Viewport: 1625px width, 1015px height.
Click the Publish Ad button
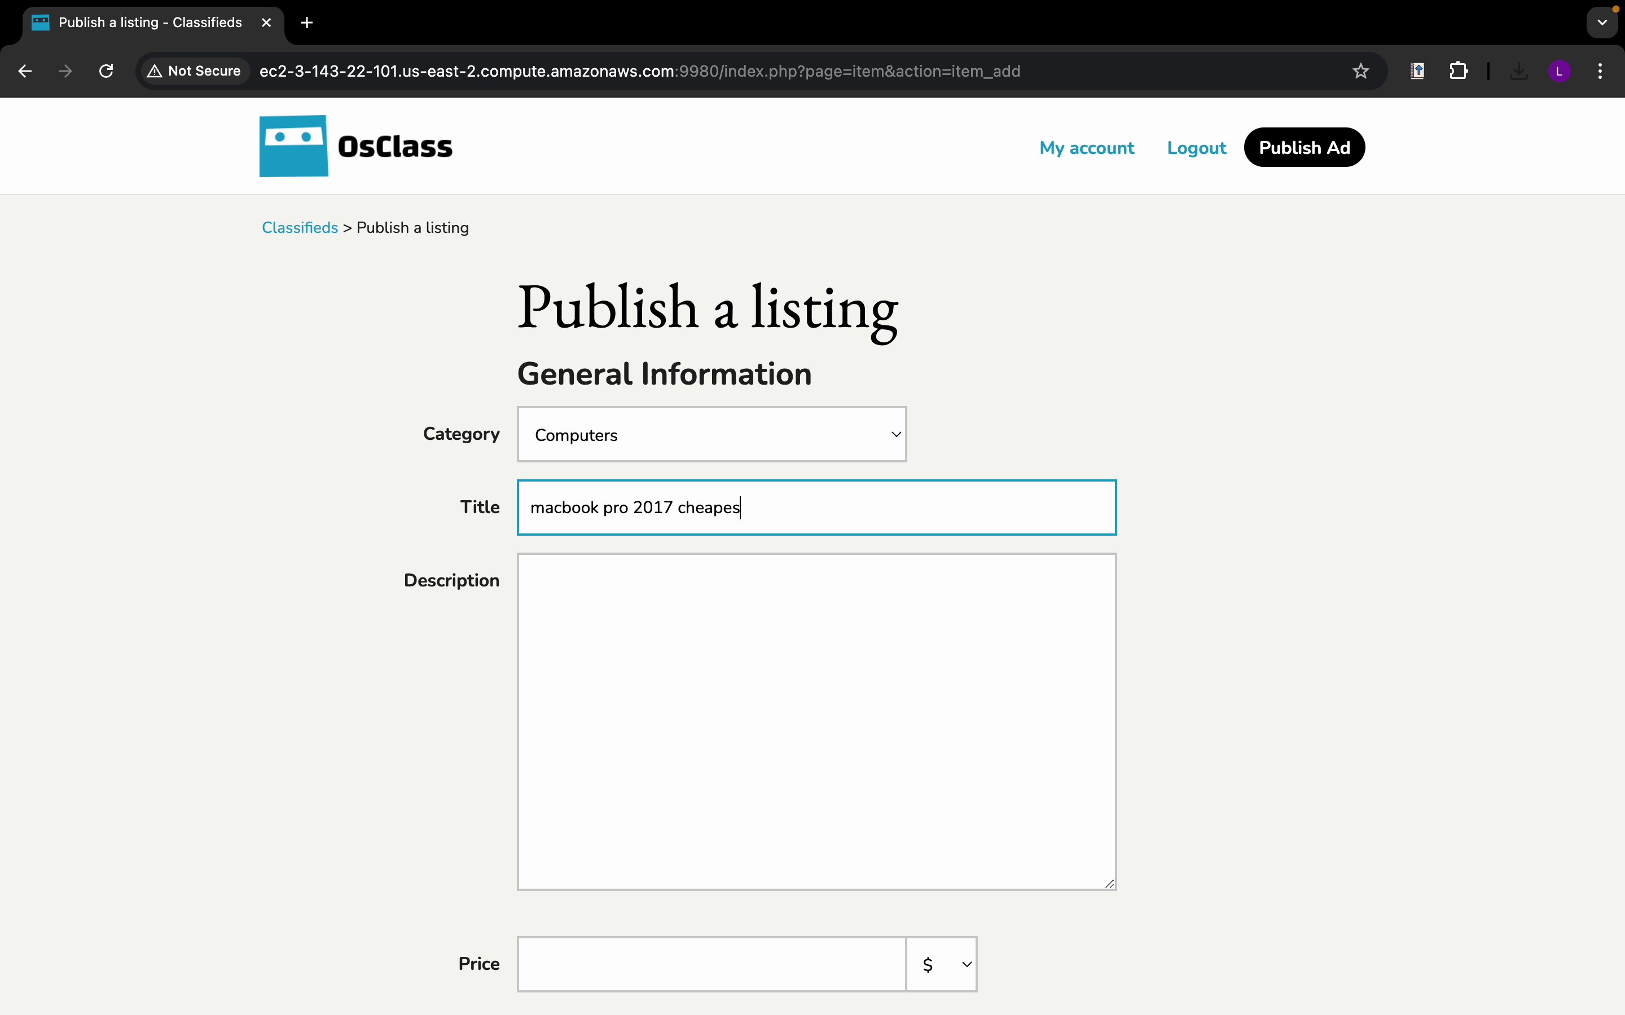[x=1303, y=148]
